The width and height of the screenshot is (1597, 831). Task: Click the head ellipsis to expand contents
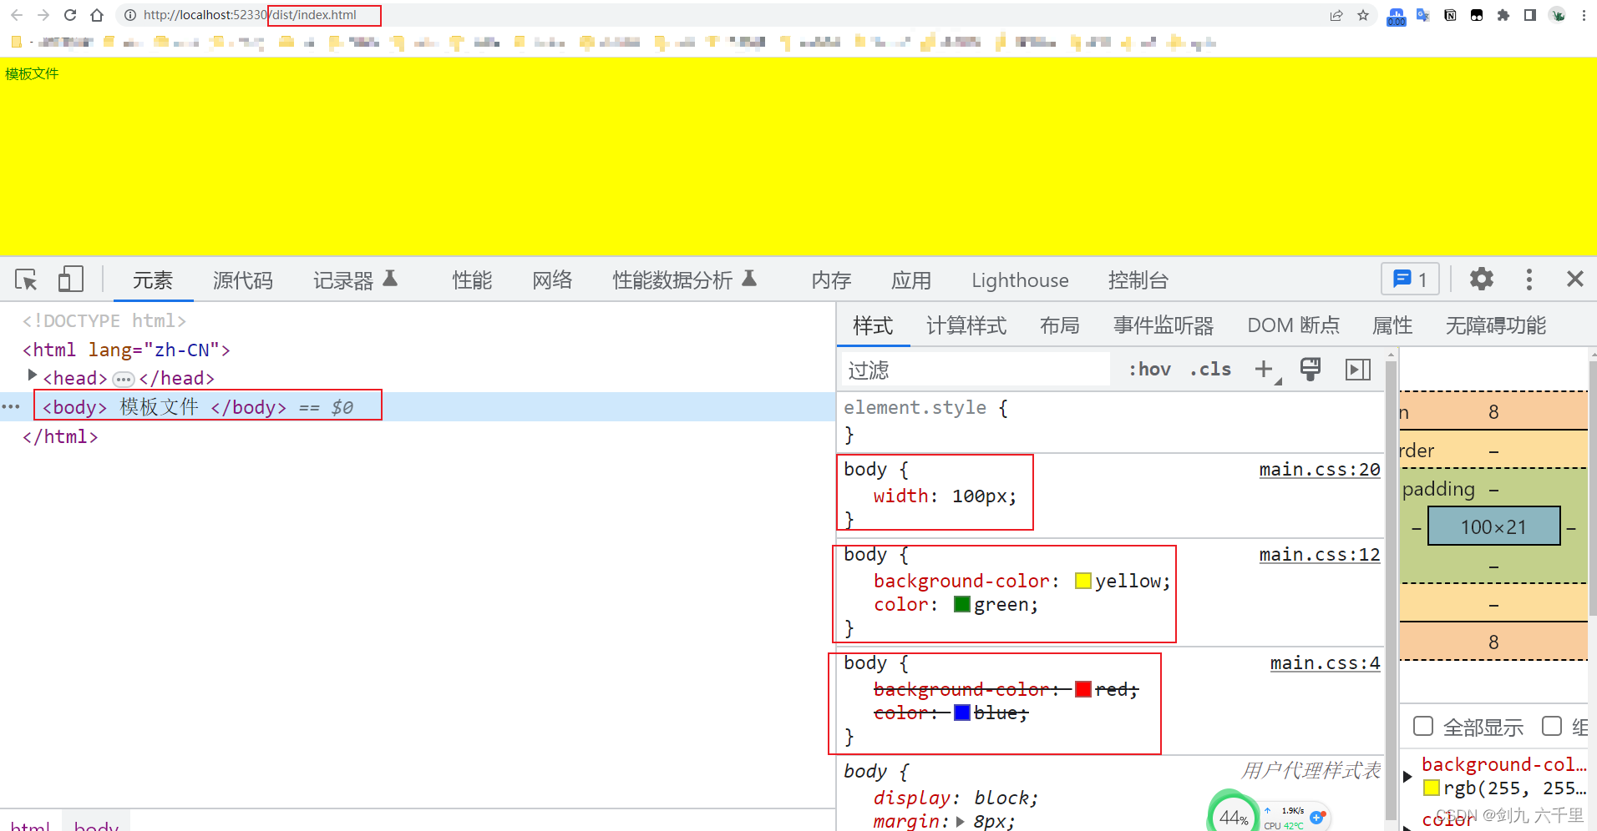[124, 380]
